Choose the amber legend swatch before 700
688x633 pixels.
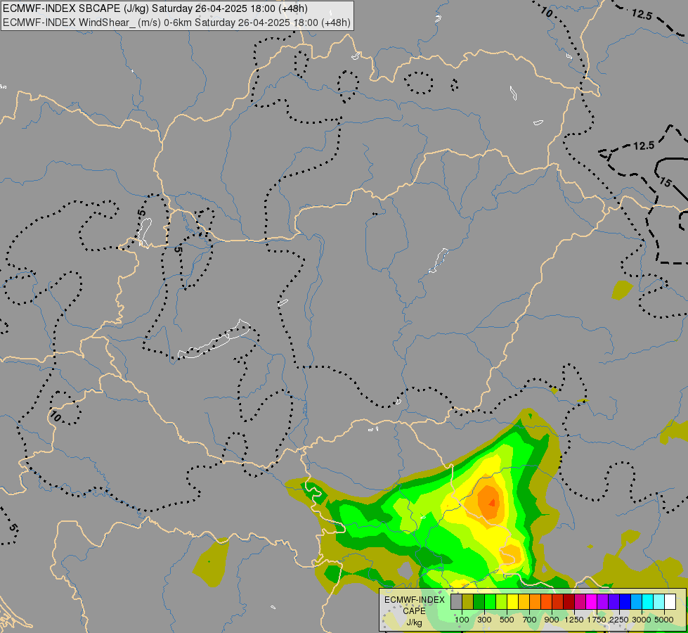pyautogui.click(x=524, y=602)
